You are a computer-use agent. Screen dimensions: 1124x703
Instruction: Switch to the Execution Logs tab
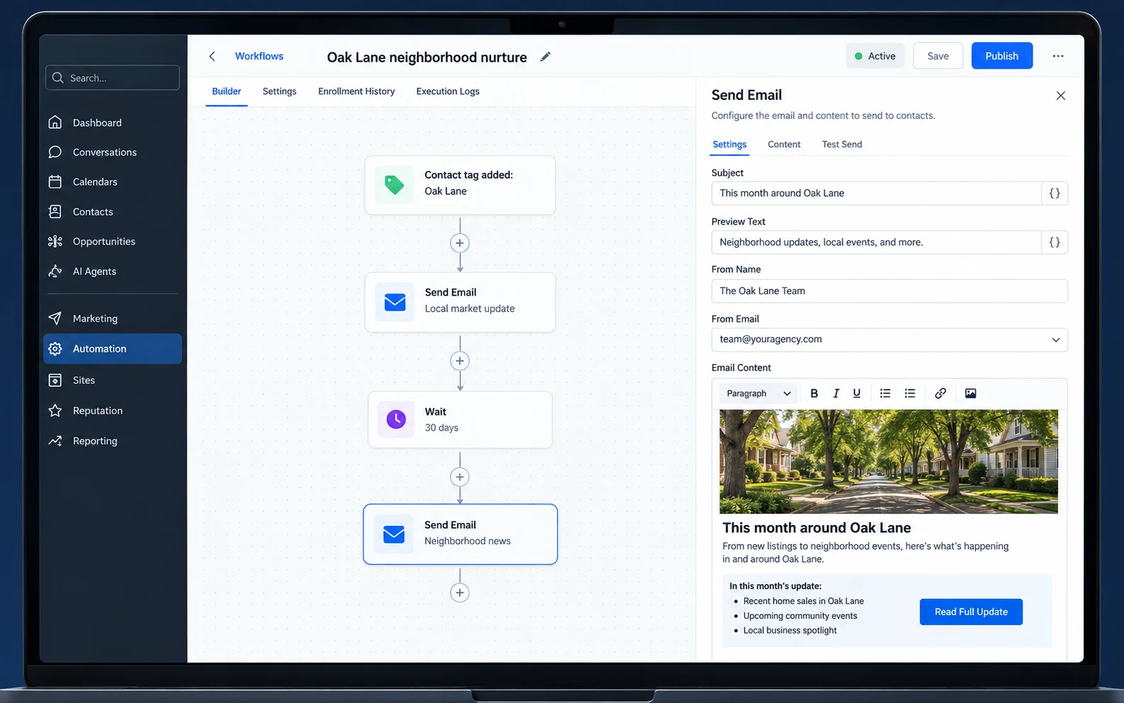pos(448,91)
